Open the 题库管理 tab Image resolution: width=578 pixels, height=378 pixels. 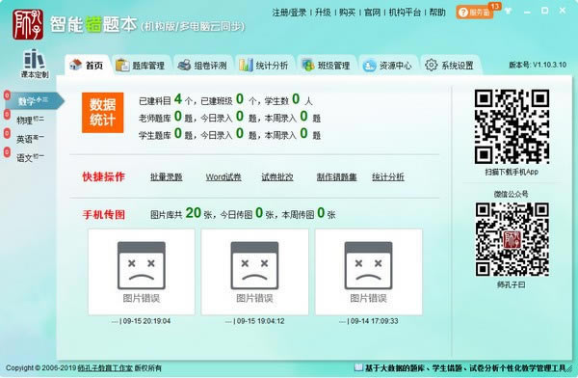[x=141, y=66]
